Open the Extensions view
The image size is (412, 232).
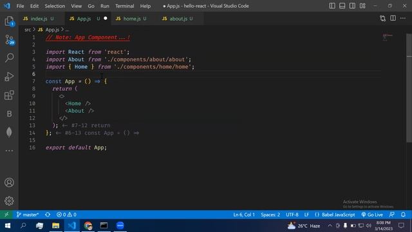point(9,95)
